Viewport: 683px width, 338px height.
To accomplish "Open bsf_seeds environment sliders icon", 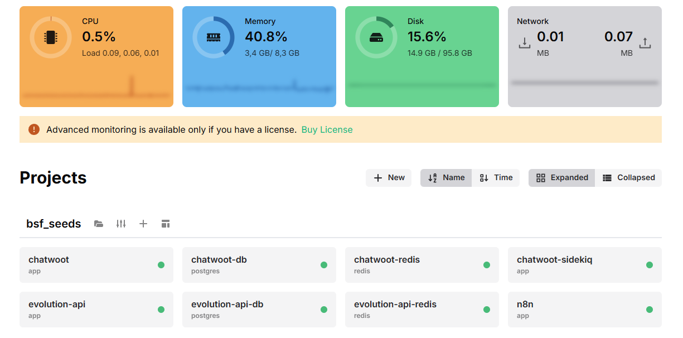I will click(121, 224).
